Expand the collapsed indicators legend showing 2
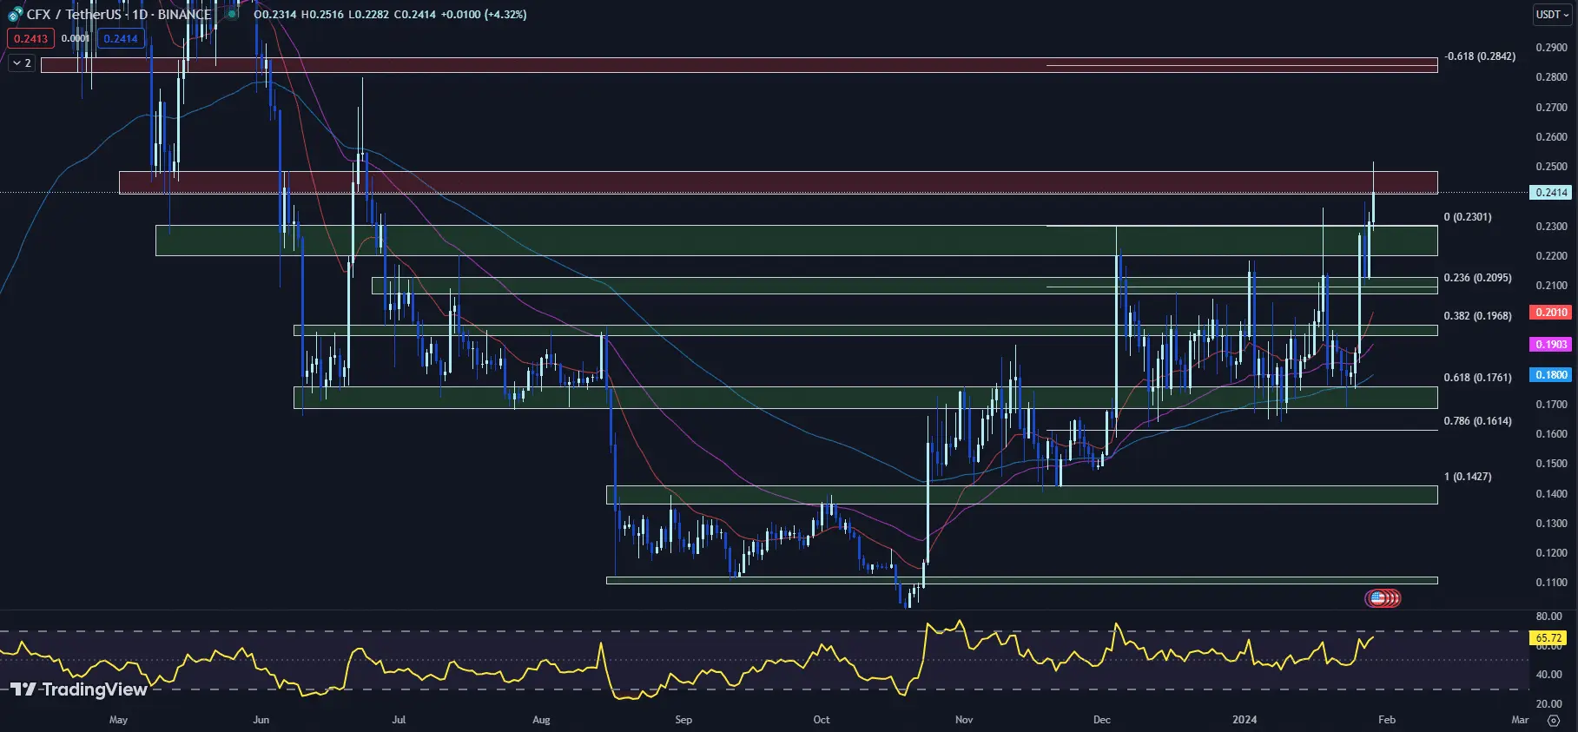 (23, 63)
